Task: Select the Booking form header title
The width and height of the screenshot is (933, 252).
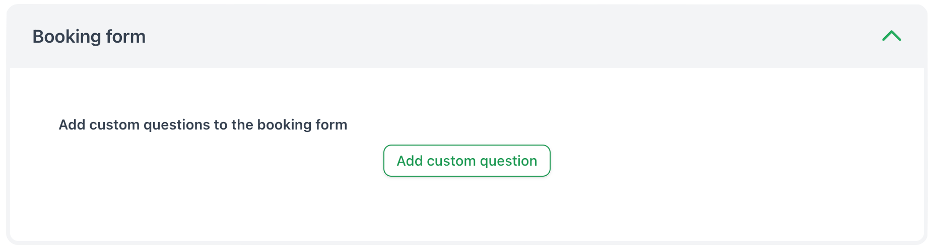Action: coord(89,37)
